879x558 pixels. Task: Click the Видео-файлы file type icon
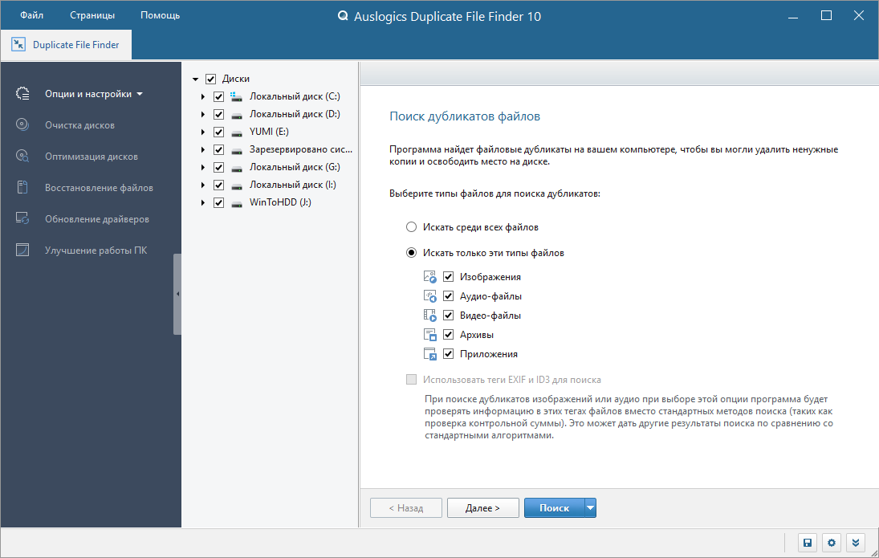pyautogui.click(x=430, y=316)
